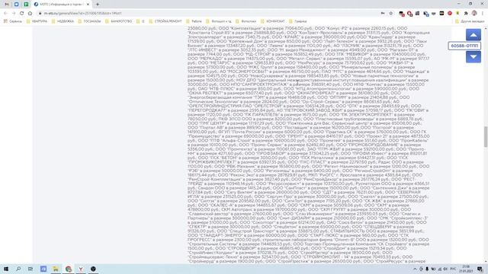
Task: Click the address bar URL field
Action: coord(208,14)
